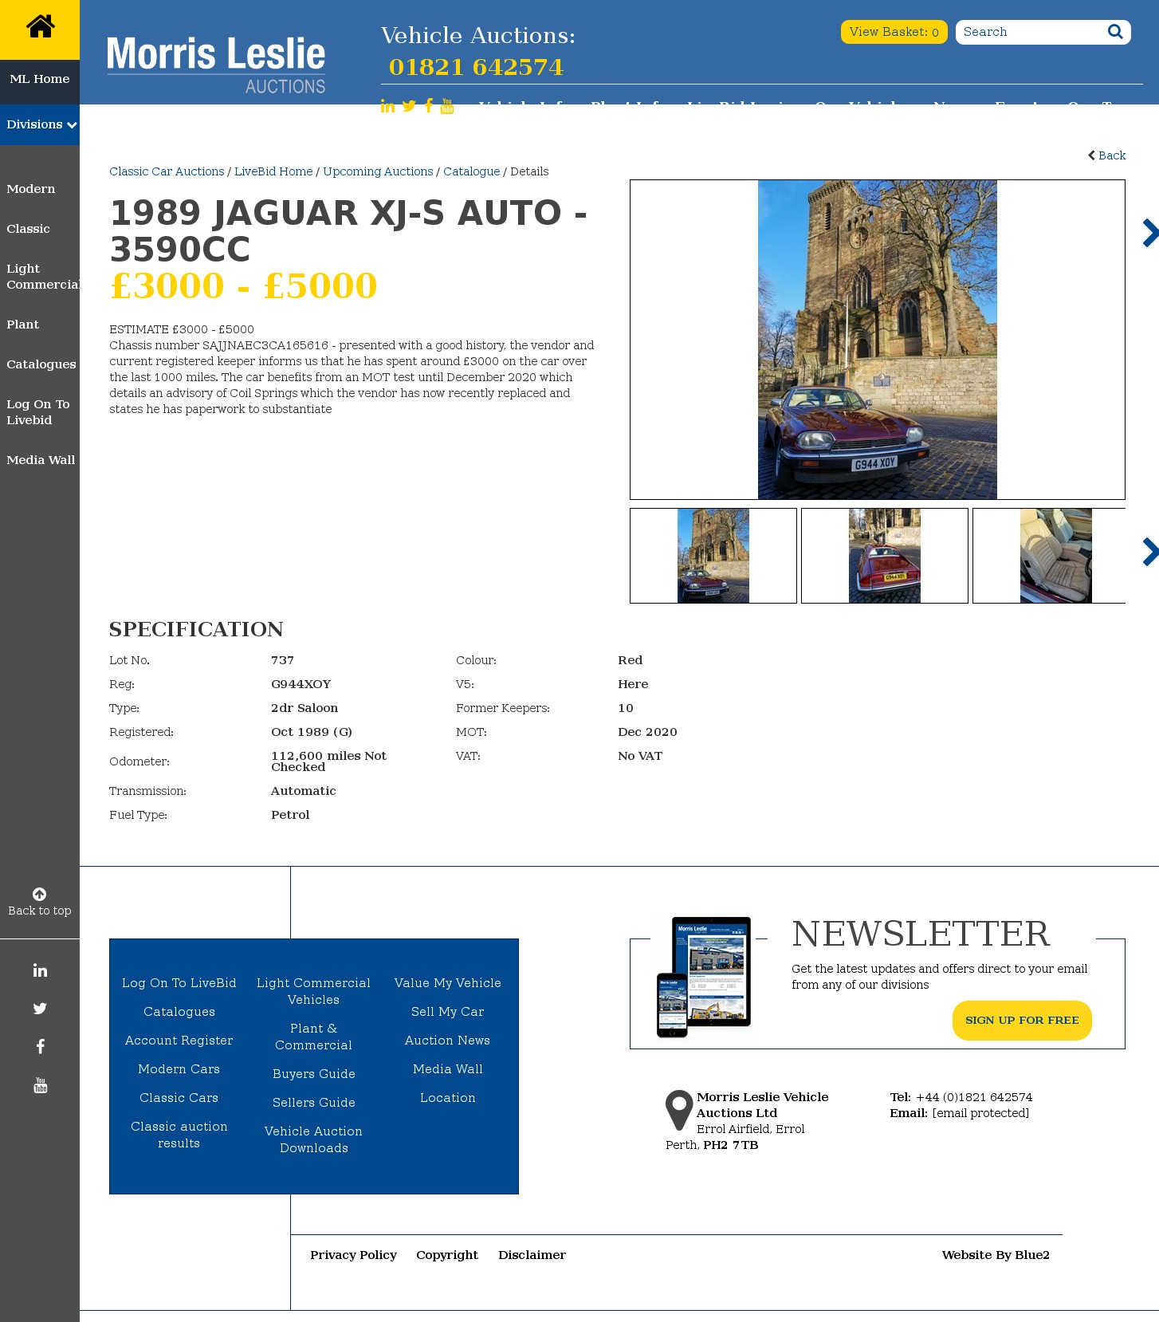Open footer Media Wall link
This screenshot has width=1159, height=1322.
(x=448, y=1069)
